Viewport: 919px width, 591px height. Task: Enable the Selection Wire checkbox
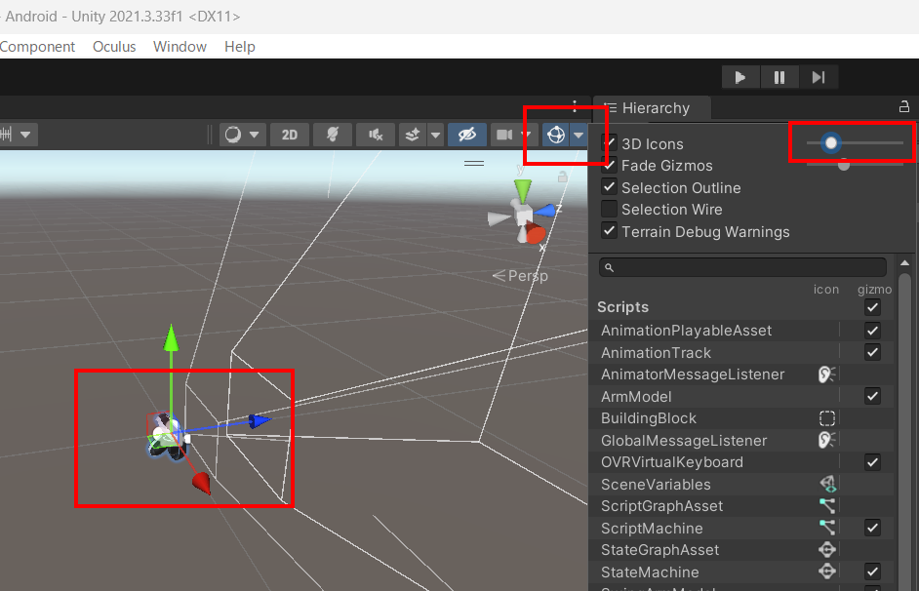click(609, 210)
